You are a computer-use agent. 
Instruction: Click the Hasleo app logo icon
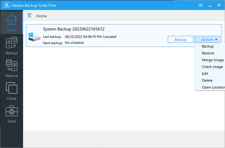7,5
